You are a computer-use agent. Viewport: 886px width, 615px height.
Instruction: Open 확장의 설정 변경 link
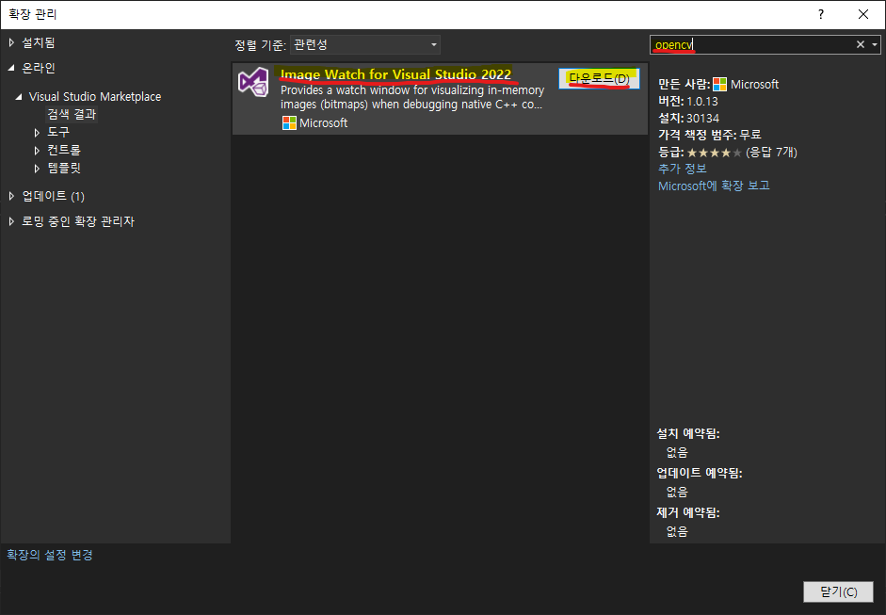pyautogui.click(x=50, y=555)
